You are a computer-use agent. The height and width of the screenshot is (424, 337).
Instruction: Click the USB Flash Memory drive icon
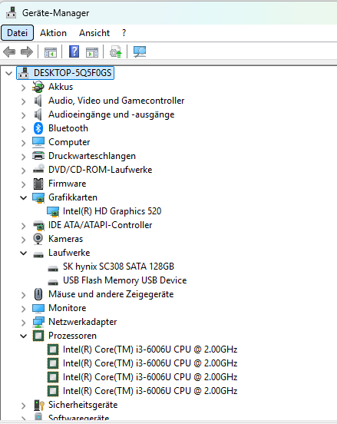(x=53, y=282)
